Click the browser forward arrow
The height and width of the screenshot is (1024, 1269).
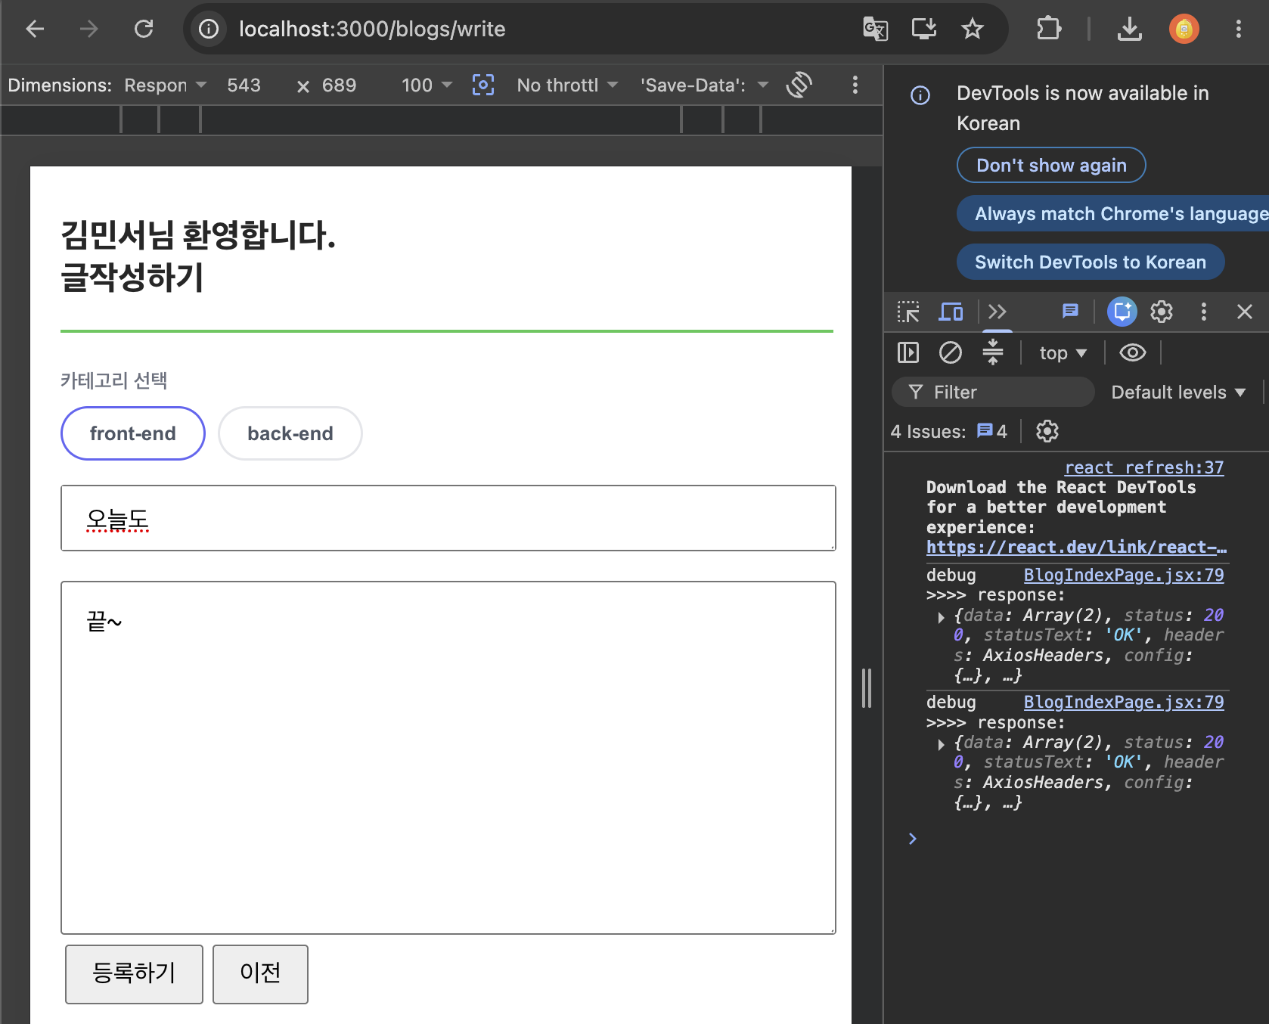(x=89, y=29)
